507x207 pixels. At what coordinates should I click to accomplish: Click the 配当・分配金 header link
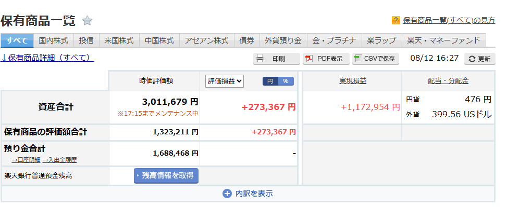click(448, 81)
